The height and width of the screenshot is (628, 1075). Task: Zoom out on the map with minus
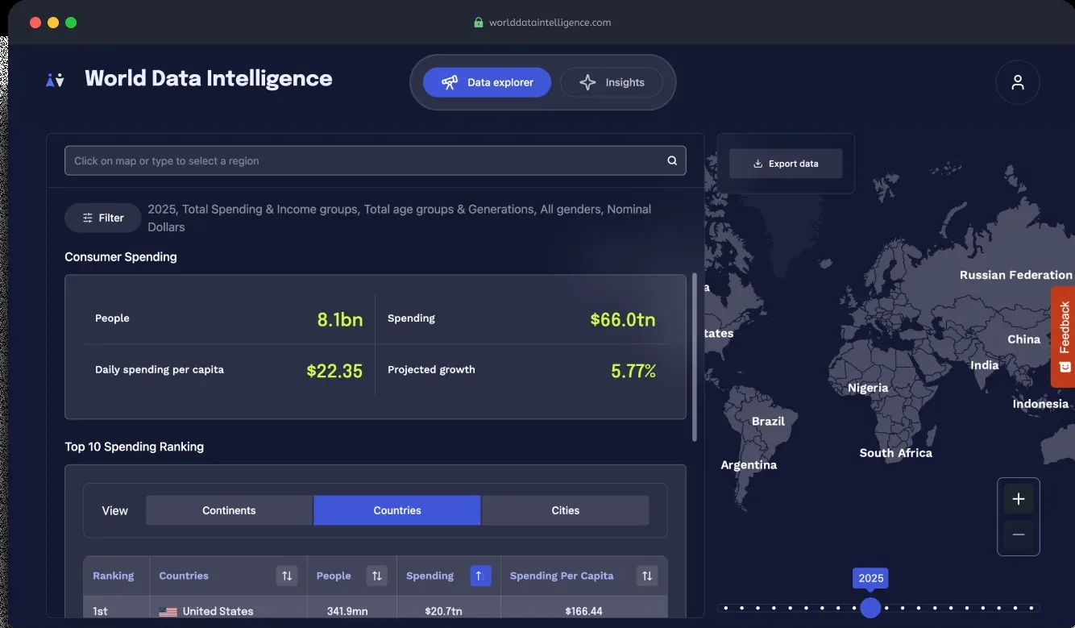[x=1019, y=534]
